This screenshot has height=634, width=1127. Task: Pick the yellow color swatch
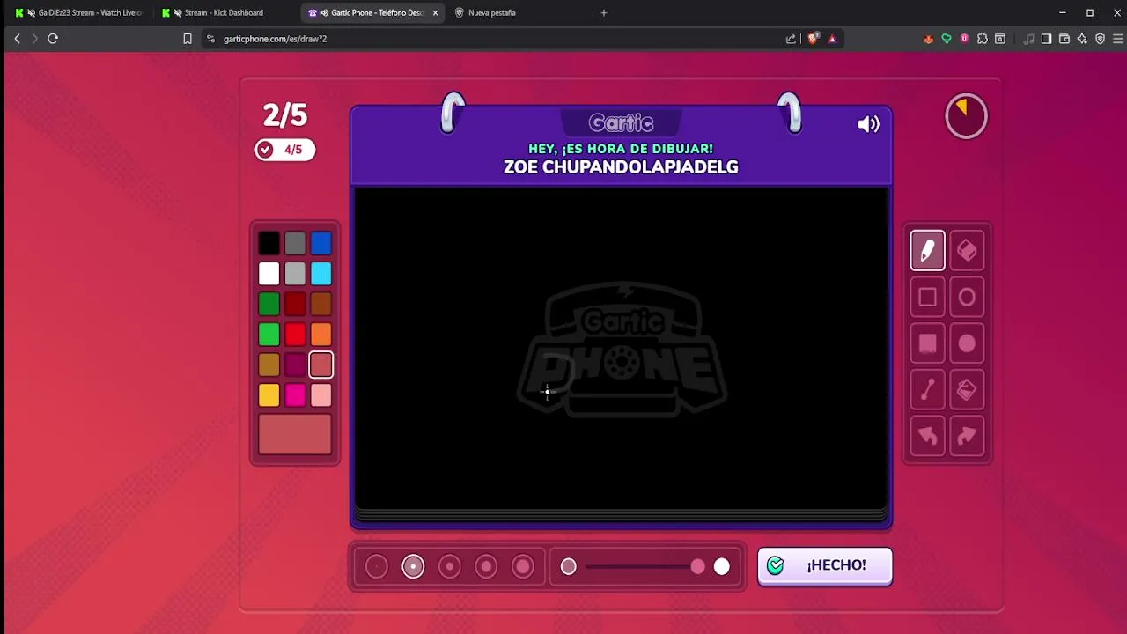pyautogui.click(x=269, y=395)
